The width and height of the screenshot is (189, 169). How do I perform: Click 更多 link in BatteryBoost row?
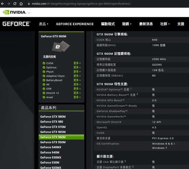coord(77,80)
